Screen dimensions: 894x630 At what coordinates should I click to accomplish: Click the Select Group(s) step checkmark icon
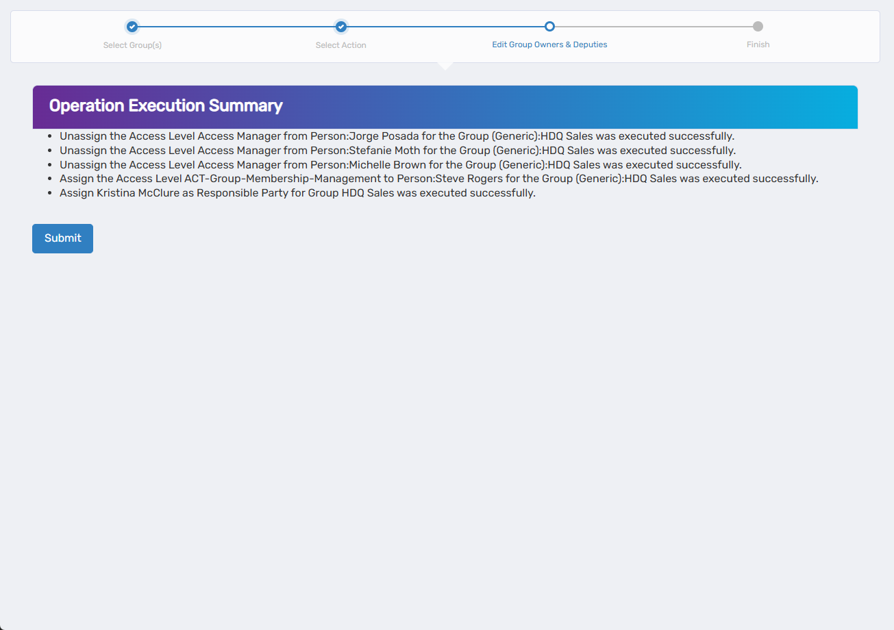132,27
